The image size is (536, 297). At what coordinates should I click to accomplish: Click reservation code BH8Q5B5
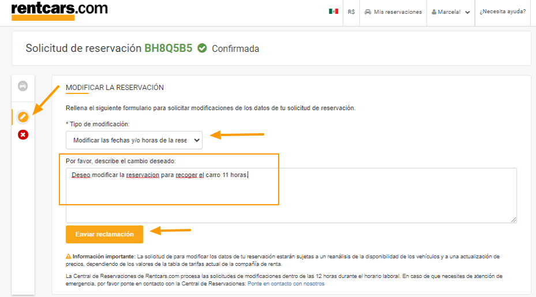tap(168, 48)
